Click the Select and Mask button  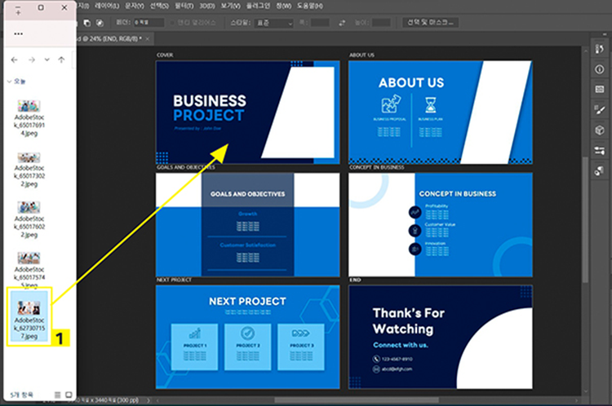coord(430,23)
